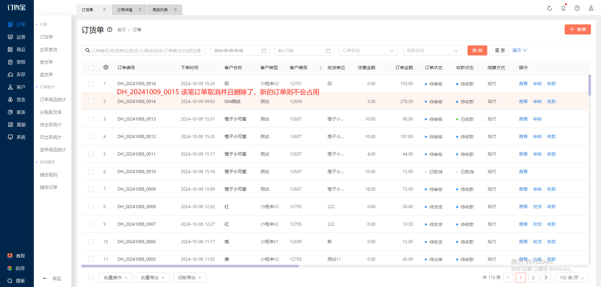Check the row for DH_20241008_0012
The image size is (601, 287).
tap(91, 136)
